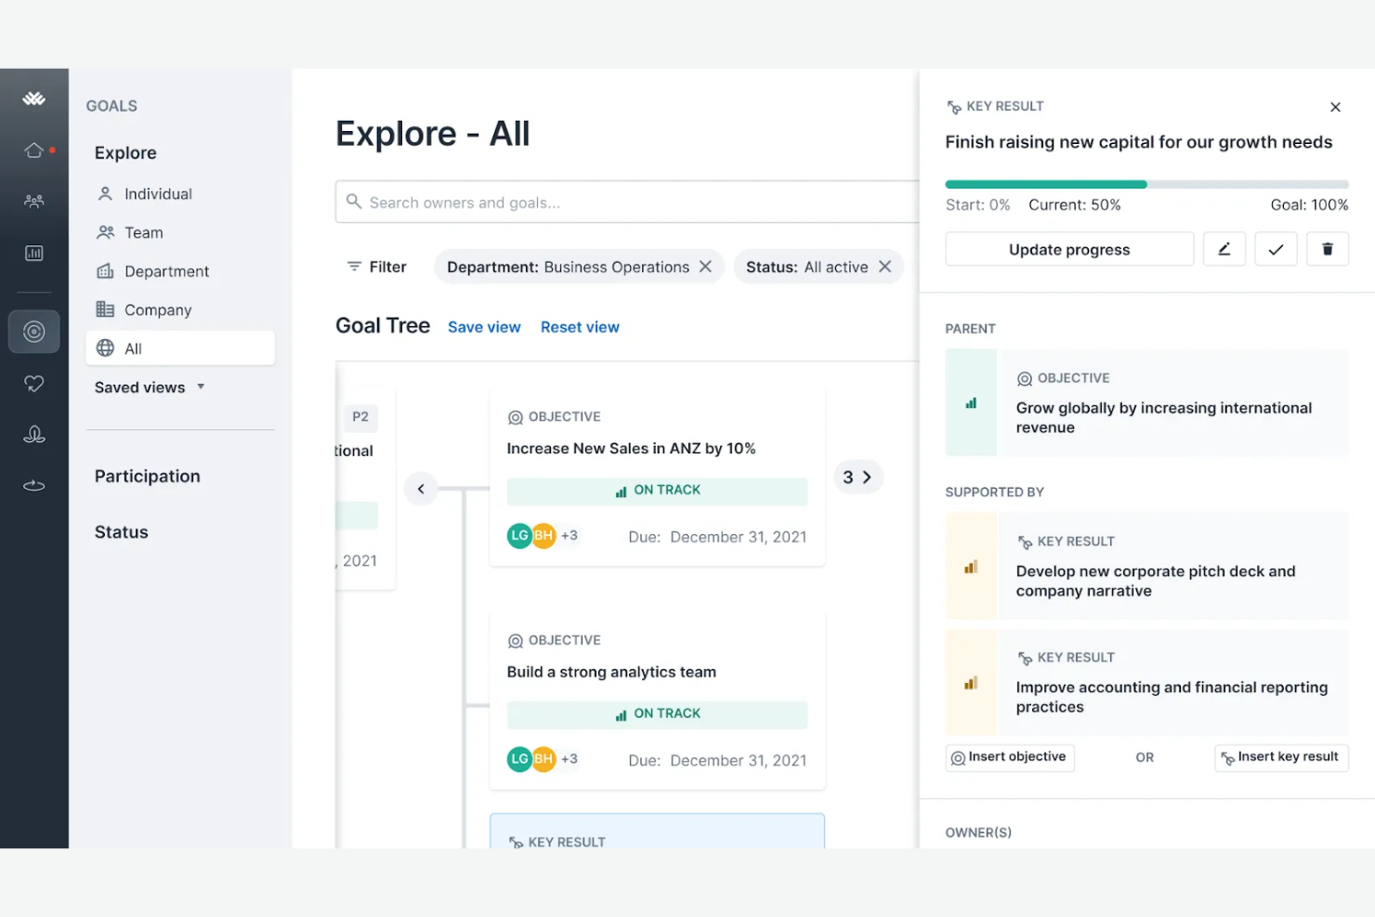The image size is (1375, 917).
Task: Collapse goal branches with the left chevron
Action: [420, 488]
